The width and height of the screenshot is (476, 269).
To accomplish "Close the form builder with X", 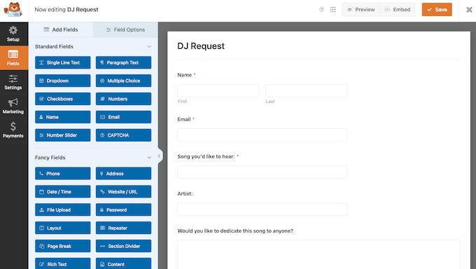I will click(469, 10).
